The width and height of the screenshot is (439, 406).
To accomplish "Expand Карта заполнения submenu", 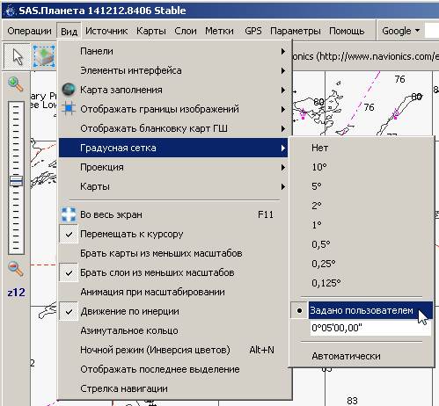I will [x=173, y=90].
